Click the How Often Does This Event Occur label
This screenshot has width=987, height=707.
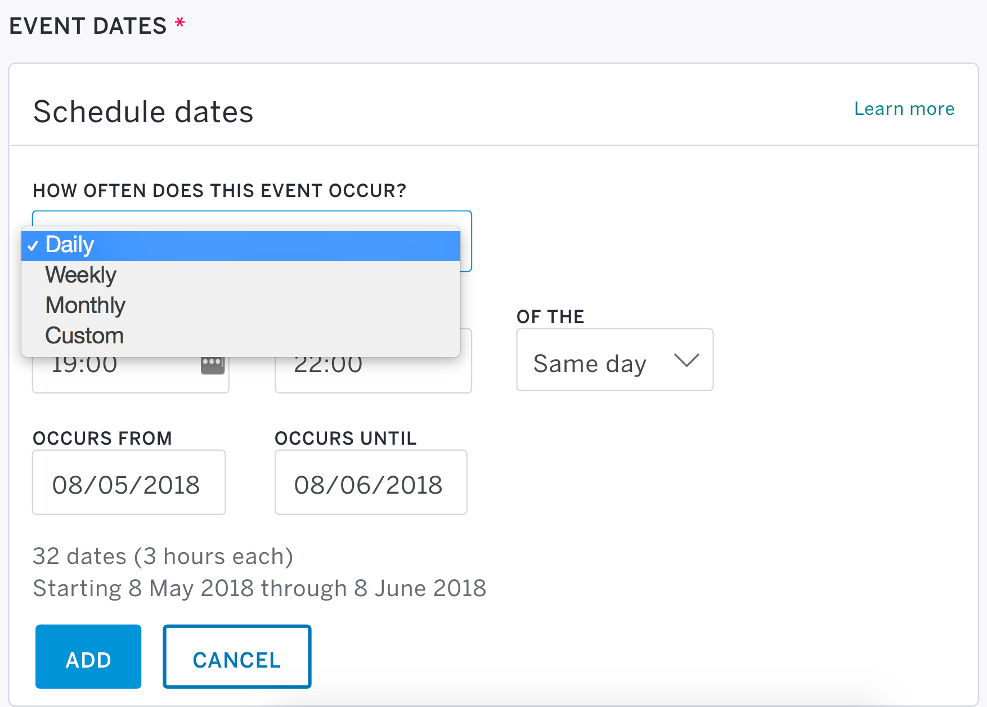[219, 191]
